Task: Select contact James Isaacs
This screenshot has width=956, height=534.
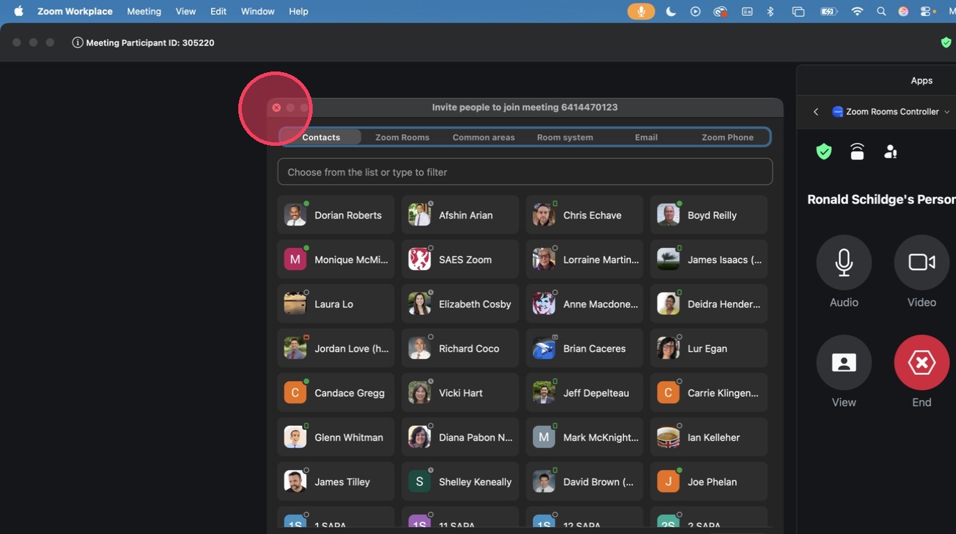Action: (709, 259)
